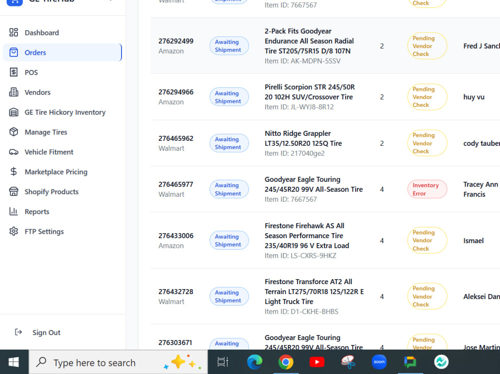Viewport: 500px width, 374px height.
Task: Open Google Chat icon in taskbar
Action: (x=410, y=362)
